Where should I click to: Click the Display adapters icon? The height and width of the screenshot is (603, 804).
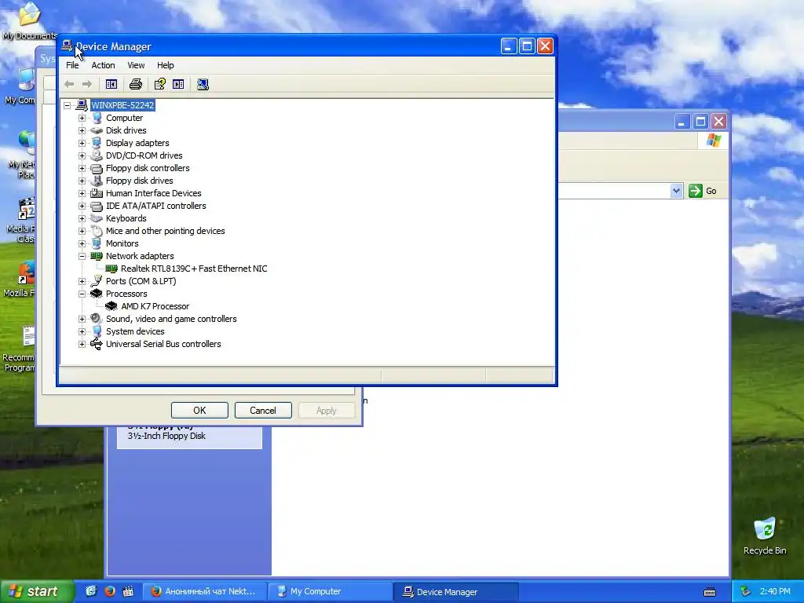point(97,143)
